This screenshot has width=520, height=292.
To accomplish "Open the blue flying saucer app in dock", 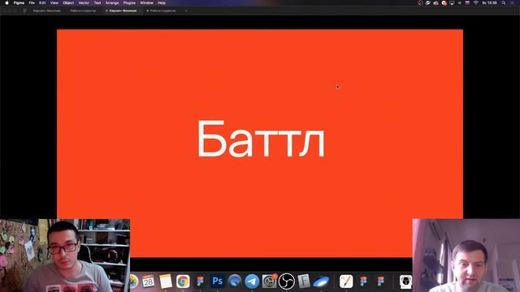I will (321, 281).
